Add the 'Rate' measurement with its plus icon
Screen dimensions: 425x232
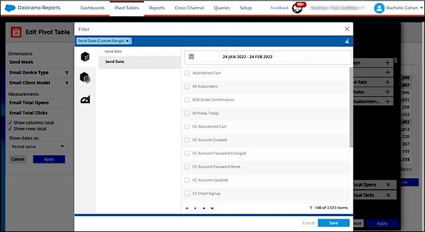click(387, 82)
